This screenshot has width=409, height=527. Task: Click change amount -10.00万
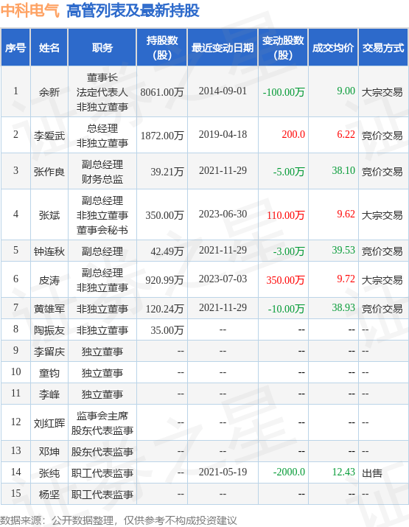pos(287,309)
